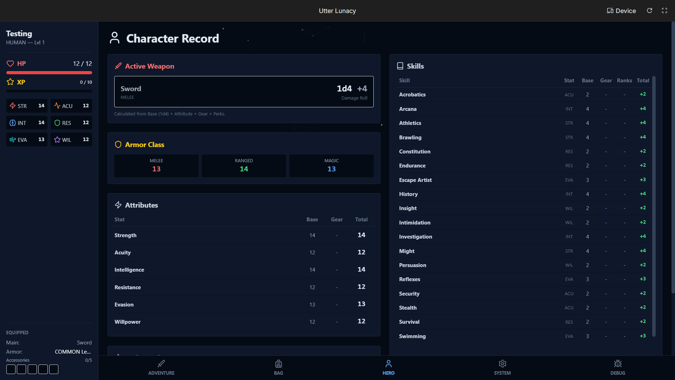This screenshot has width=675, height=380.
Task: Click the STR lightning stat tile
Action: [27, 106]
